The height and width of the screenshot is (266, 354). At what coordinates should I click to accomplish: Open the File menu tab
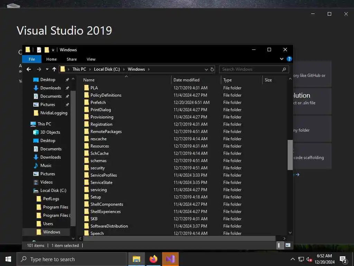tap(32, 59)
